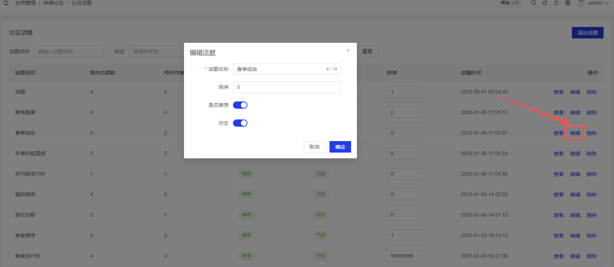Image resolution: width=614 pixels, height=267 pixels.
Task: Open the notification bell
Action: 556,3
